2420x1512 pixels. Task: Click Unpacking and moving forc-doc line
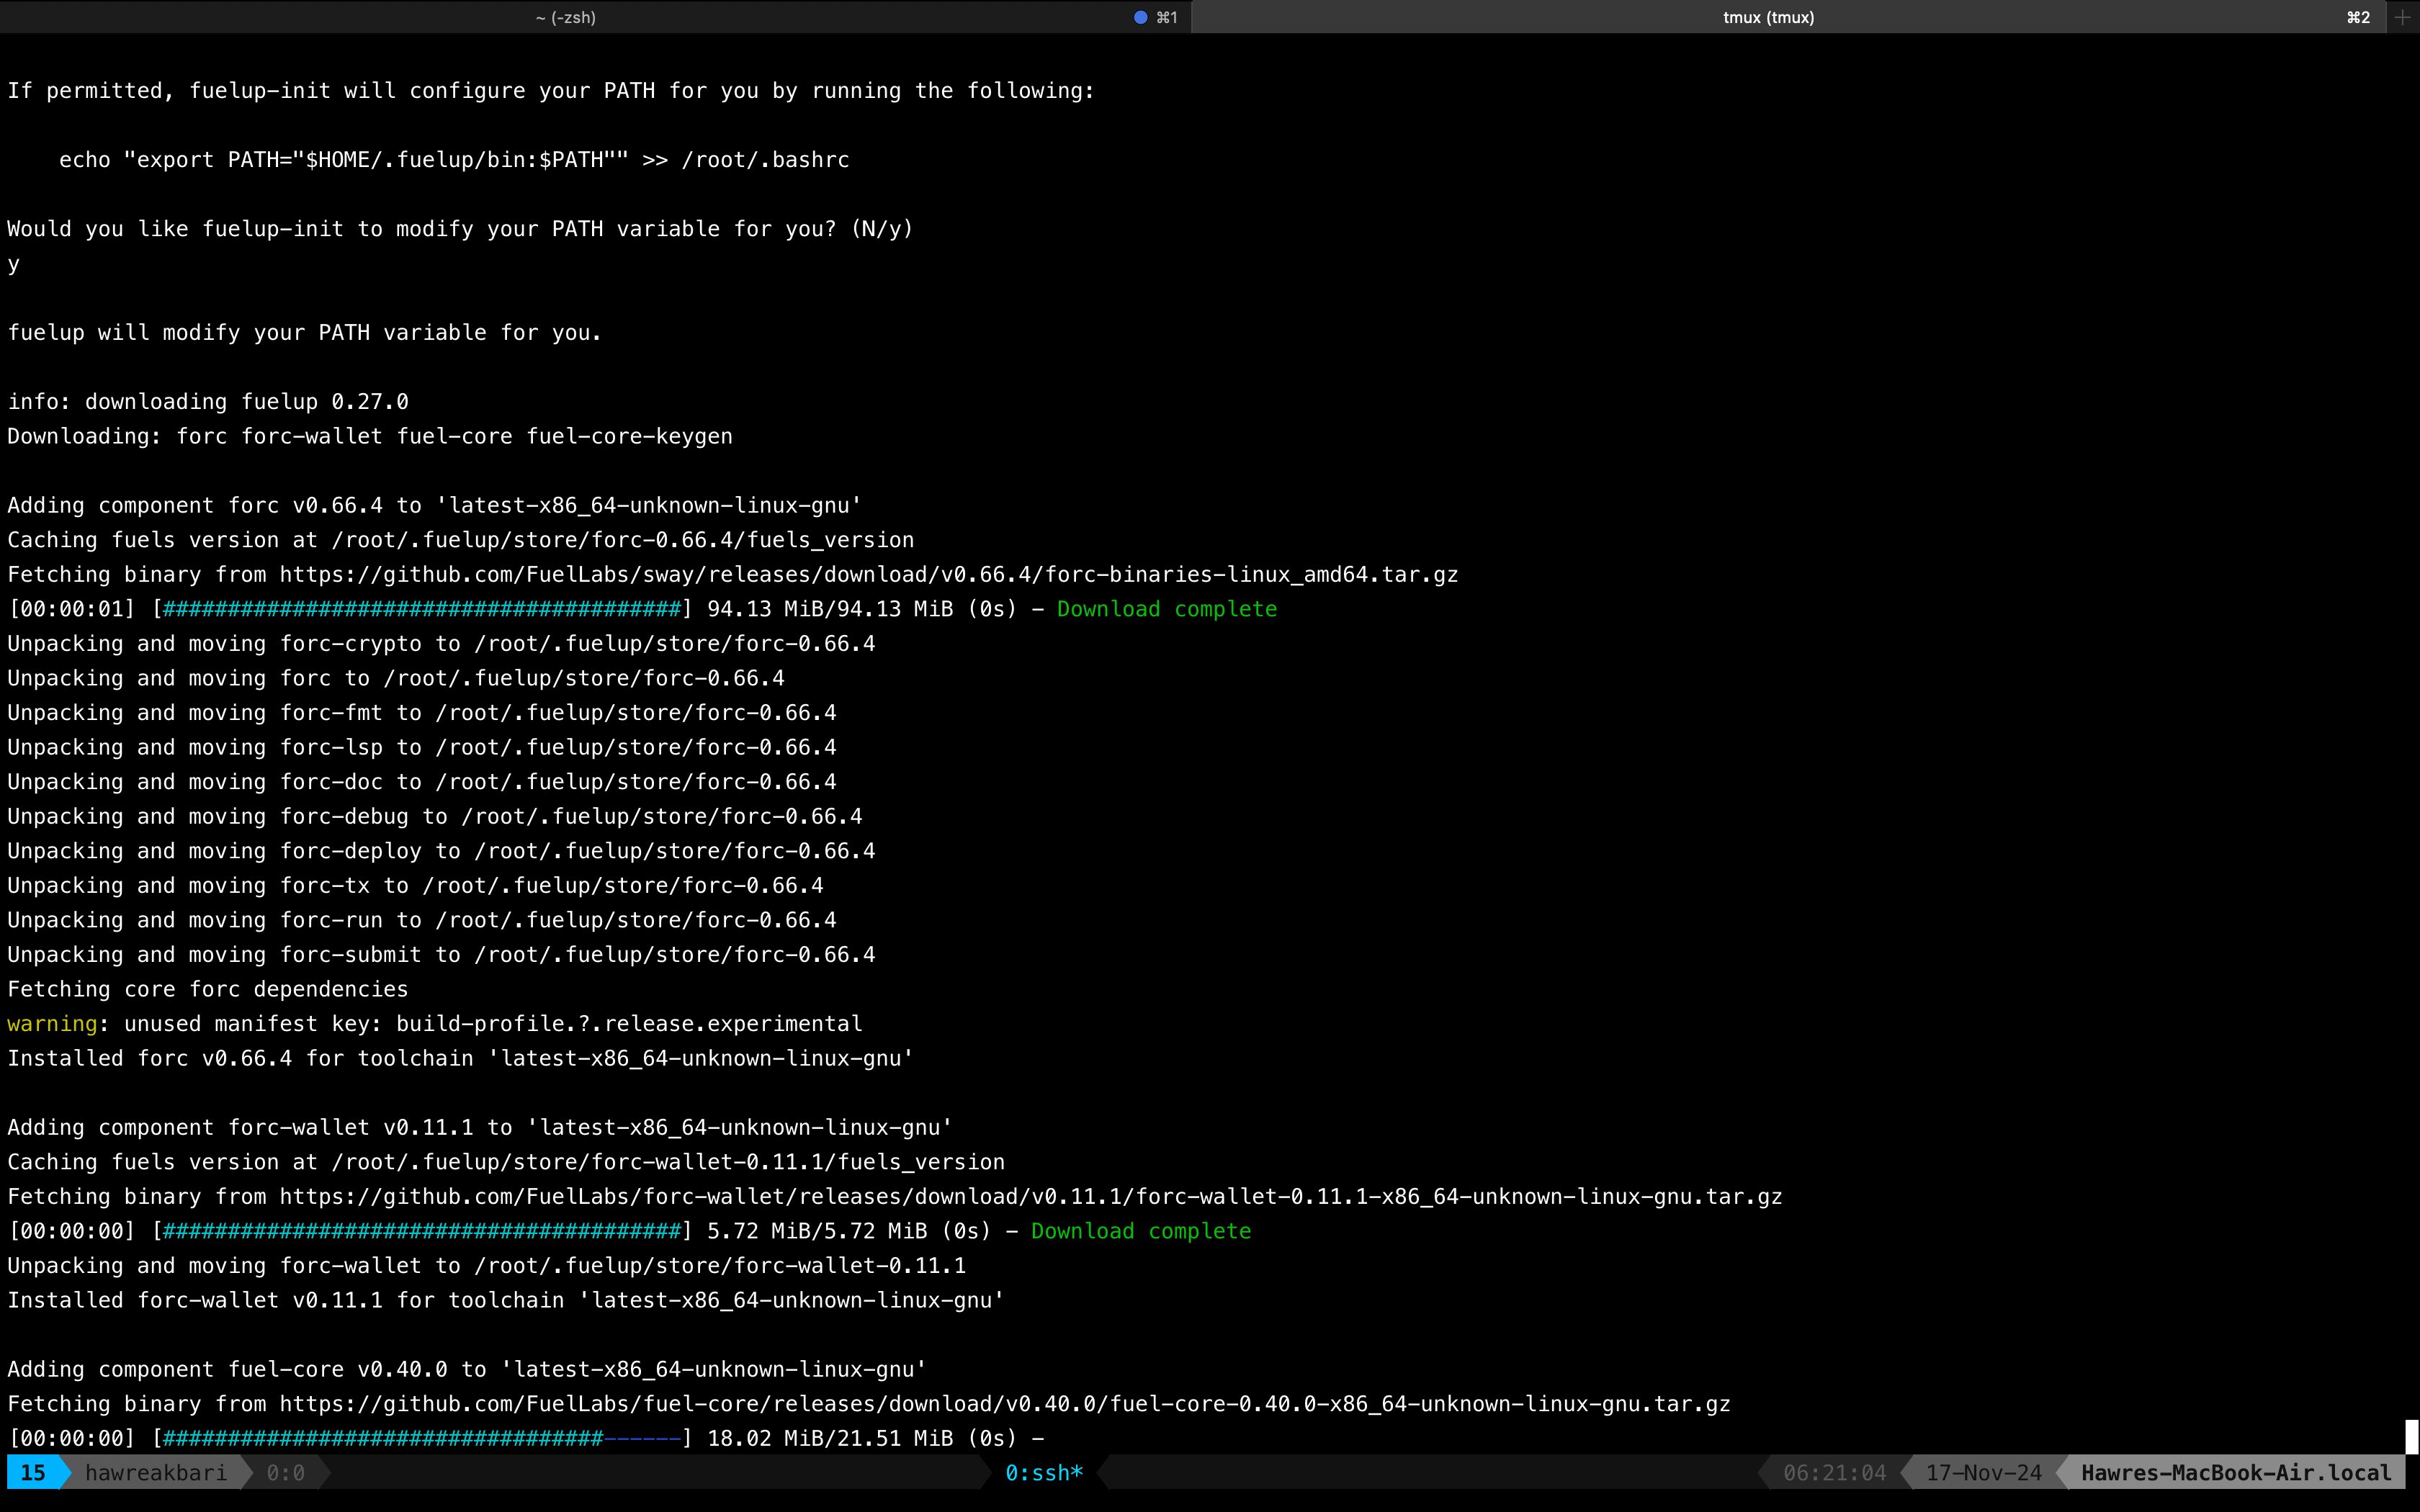click(x=422, y=781)
